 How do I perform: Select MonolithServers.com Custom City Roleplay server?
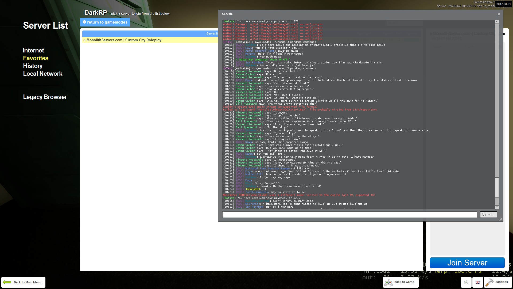click(x=124, y=40)
